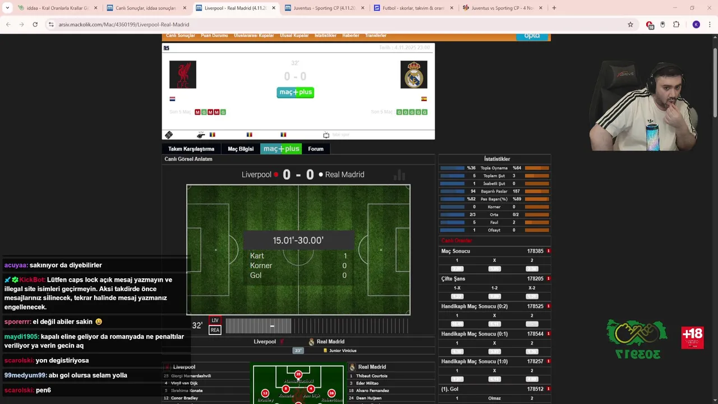Open the browser extensions puzzle icon

point(676,25)
